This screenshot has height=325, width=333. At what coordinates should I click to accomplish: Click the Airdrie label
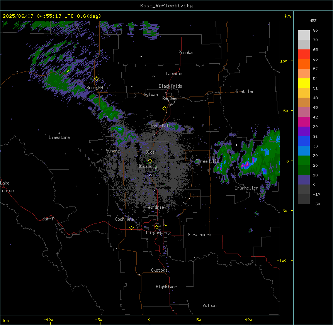tap(156, 207)
